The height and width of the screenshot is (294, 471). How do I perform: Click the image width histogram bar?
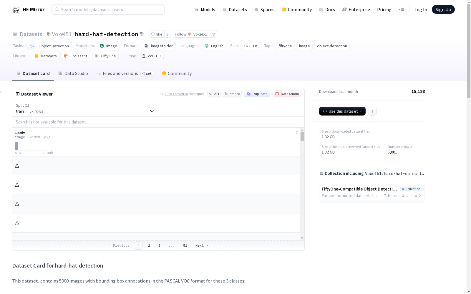click(x=16, y=146)
